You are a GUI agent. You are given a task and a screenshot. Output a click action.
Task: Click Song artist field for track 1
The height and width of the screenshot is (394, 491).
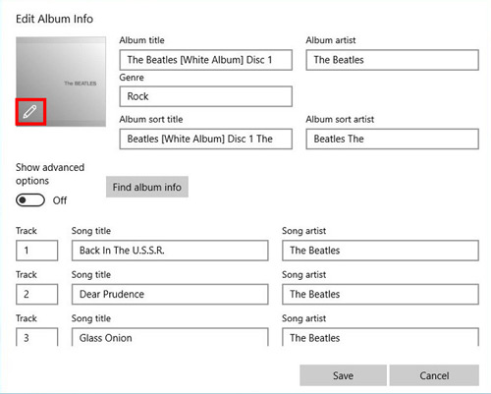380,251
